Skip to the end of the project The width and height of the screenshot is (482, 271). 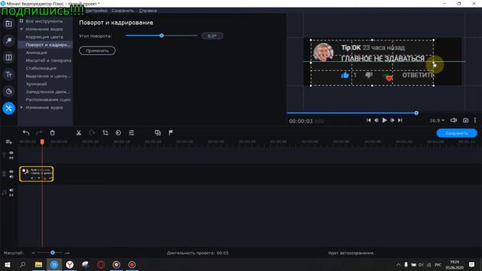coord(400,120)
